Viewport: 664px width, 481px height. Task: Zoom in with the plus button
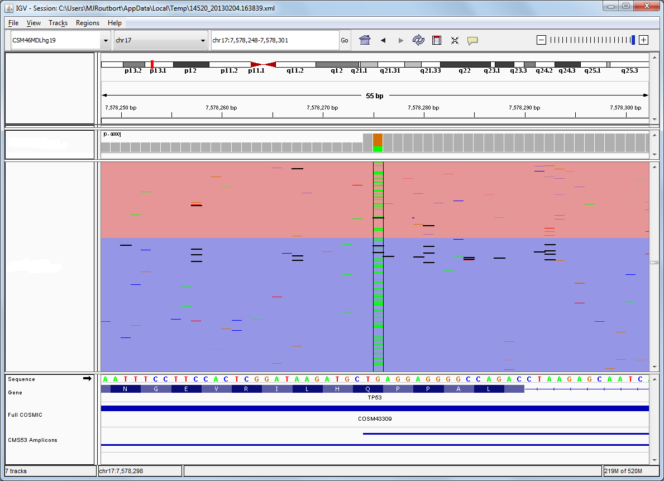[x=644, y=40]
